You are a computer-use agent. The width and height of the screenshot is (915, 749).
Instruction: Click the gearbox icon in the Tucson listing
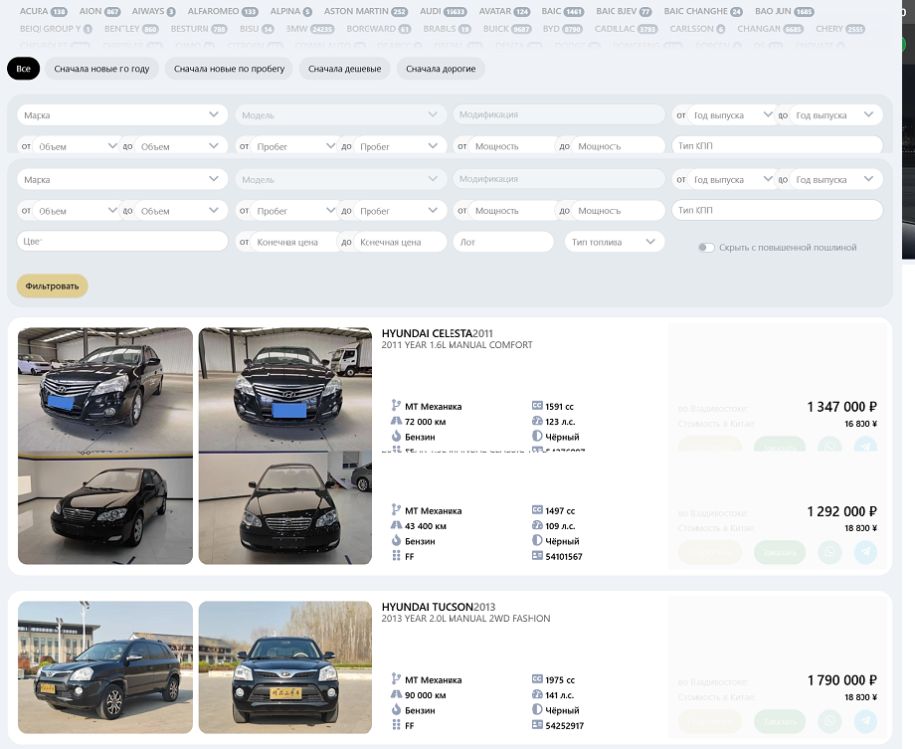point(396,679)
